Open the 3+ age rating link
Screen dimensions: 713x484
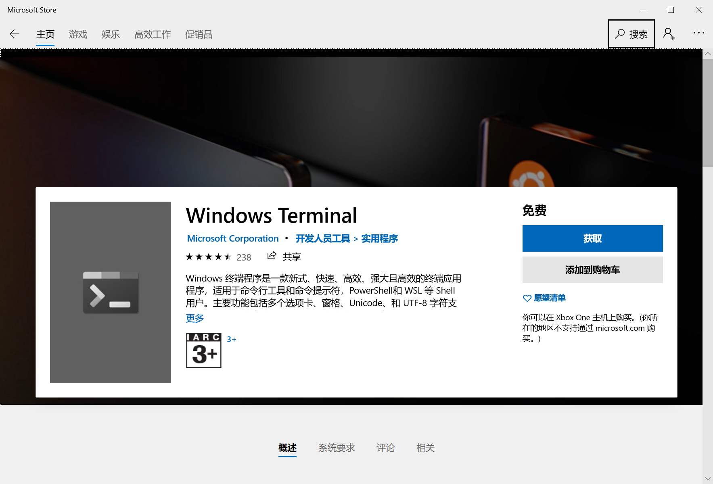[x=232, y=340]
